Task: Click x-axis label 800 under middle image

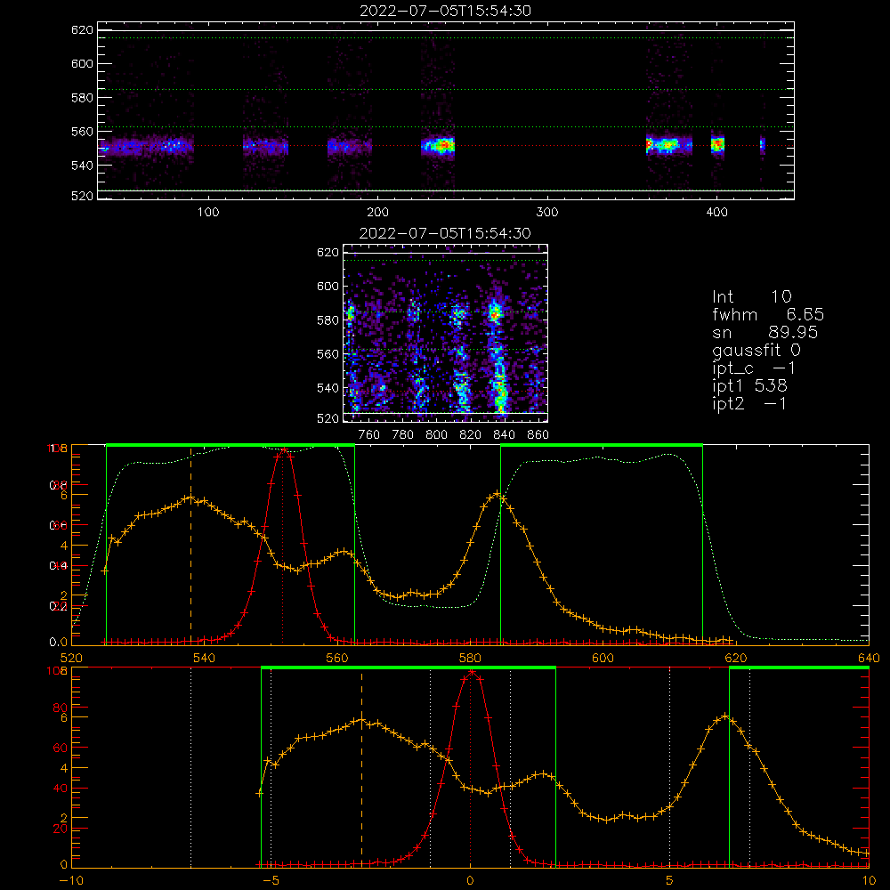Action: coord(436,435)
